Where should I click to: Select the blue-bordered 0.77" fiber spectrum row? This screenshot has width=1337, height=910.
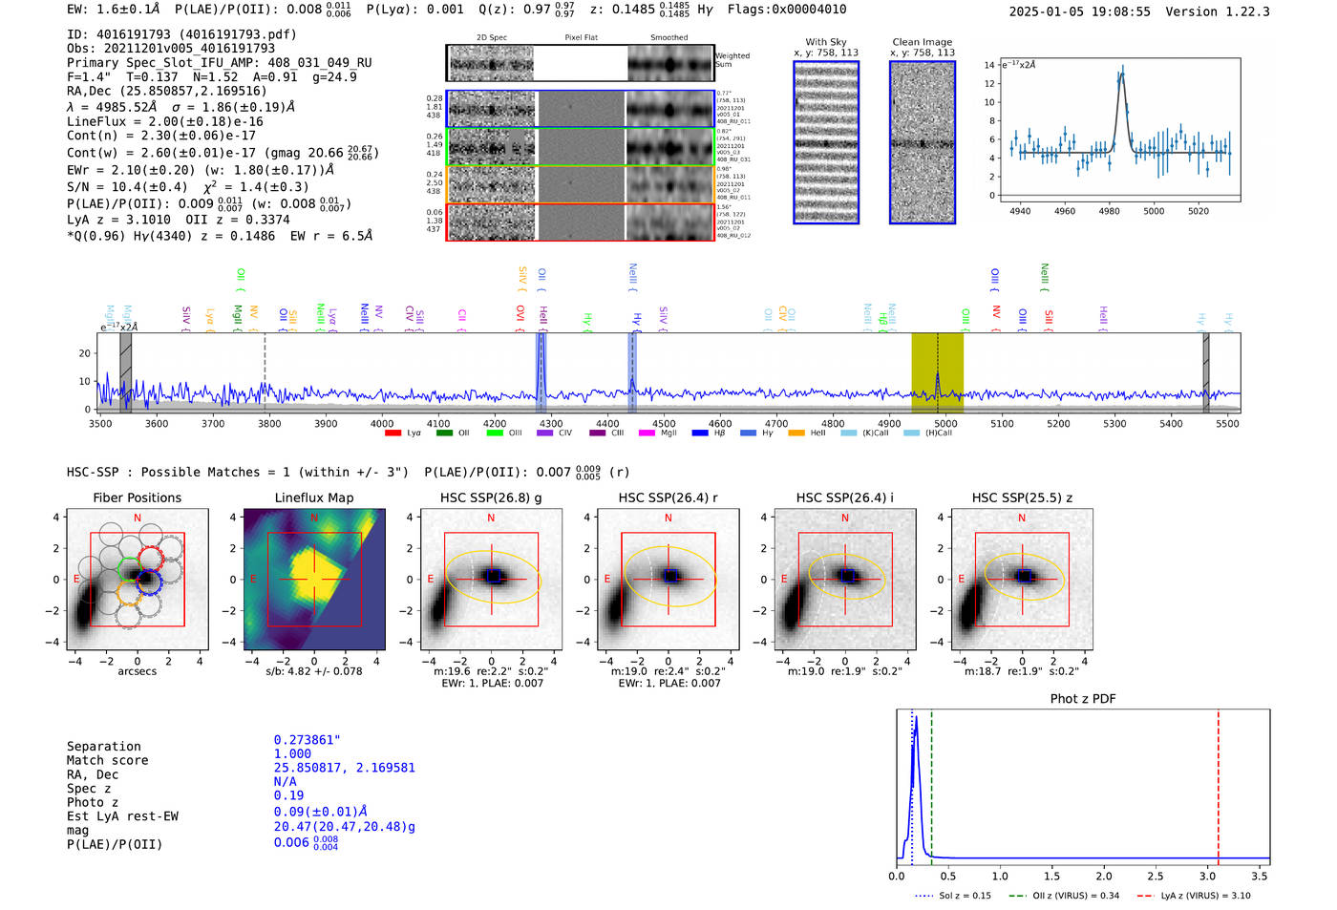(581, 109)
